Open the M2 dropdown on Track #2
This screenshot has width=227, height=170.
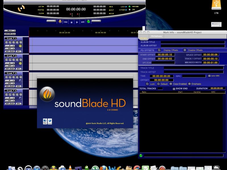tap(10, 66)
